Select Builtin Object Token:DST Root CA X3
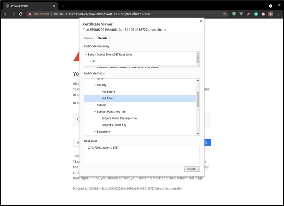Viewport: 284px width, 206px height. (110, 55)
